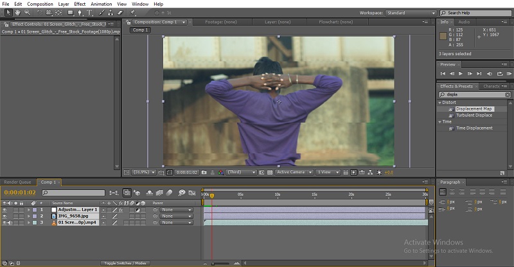Image resolution: width=514 pixels, height=267 pixels.
Task: Open the Active Camera dropdown
Action: coord(294,172)
